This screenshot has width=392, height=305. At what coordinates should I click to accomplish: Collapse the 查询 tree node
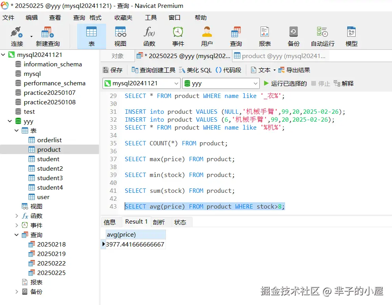17,235
